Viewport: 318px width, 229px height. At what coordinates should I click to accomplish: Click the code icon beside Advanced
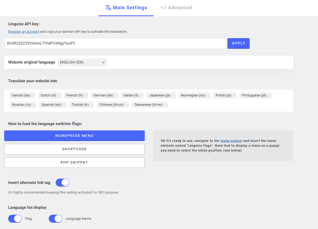coord(163,7)
